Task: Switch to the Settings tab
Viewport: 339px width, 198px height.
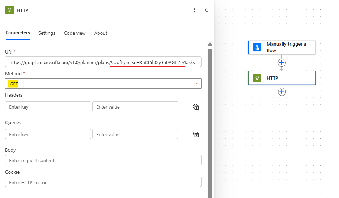Action: point(47,33)
